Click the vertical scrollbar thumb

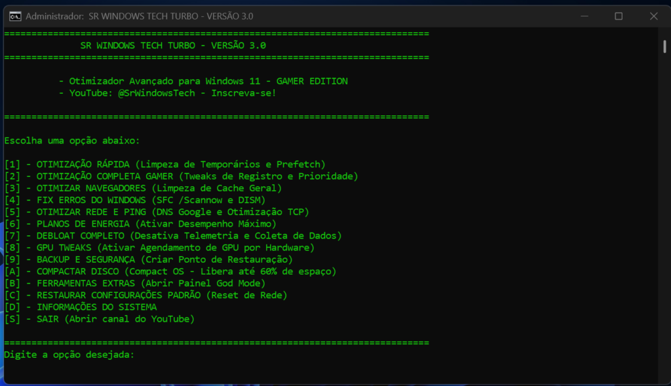664,45
